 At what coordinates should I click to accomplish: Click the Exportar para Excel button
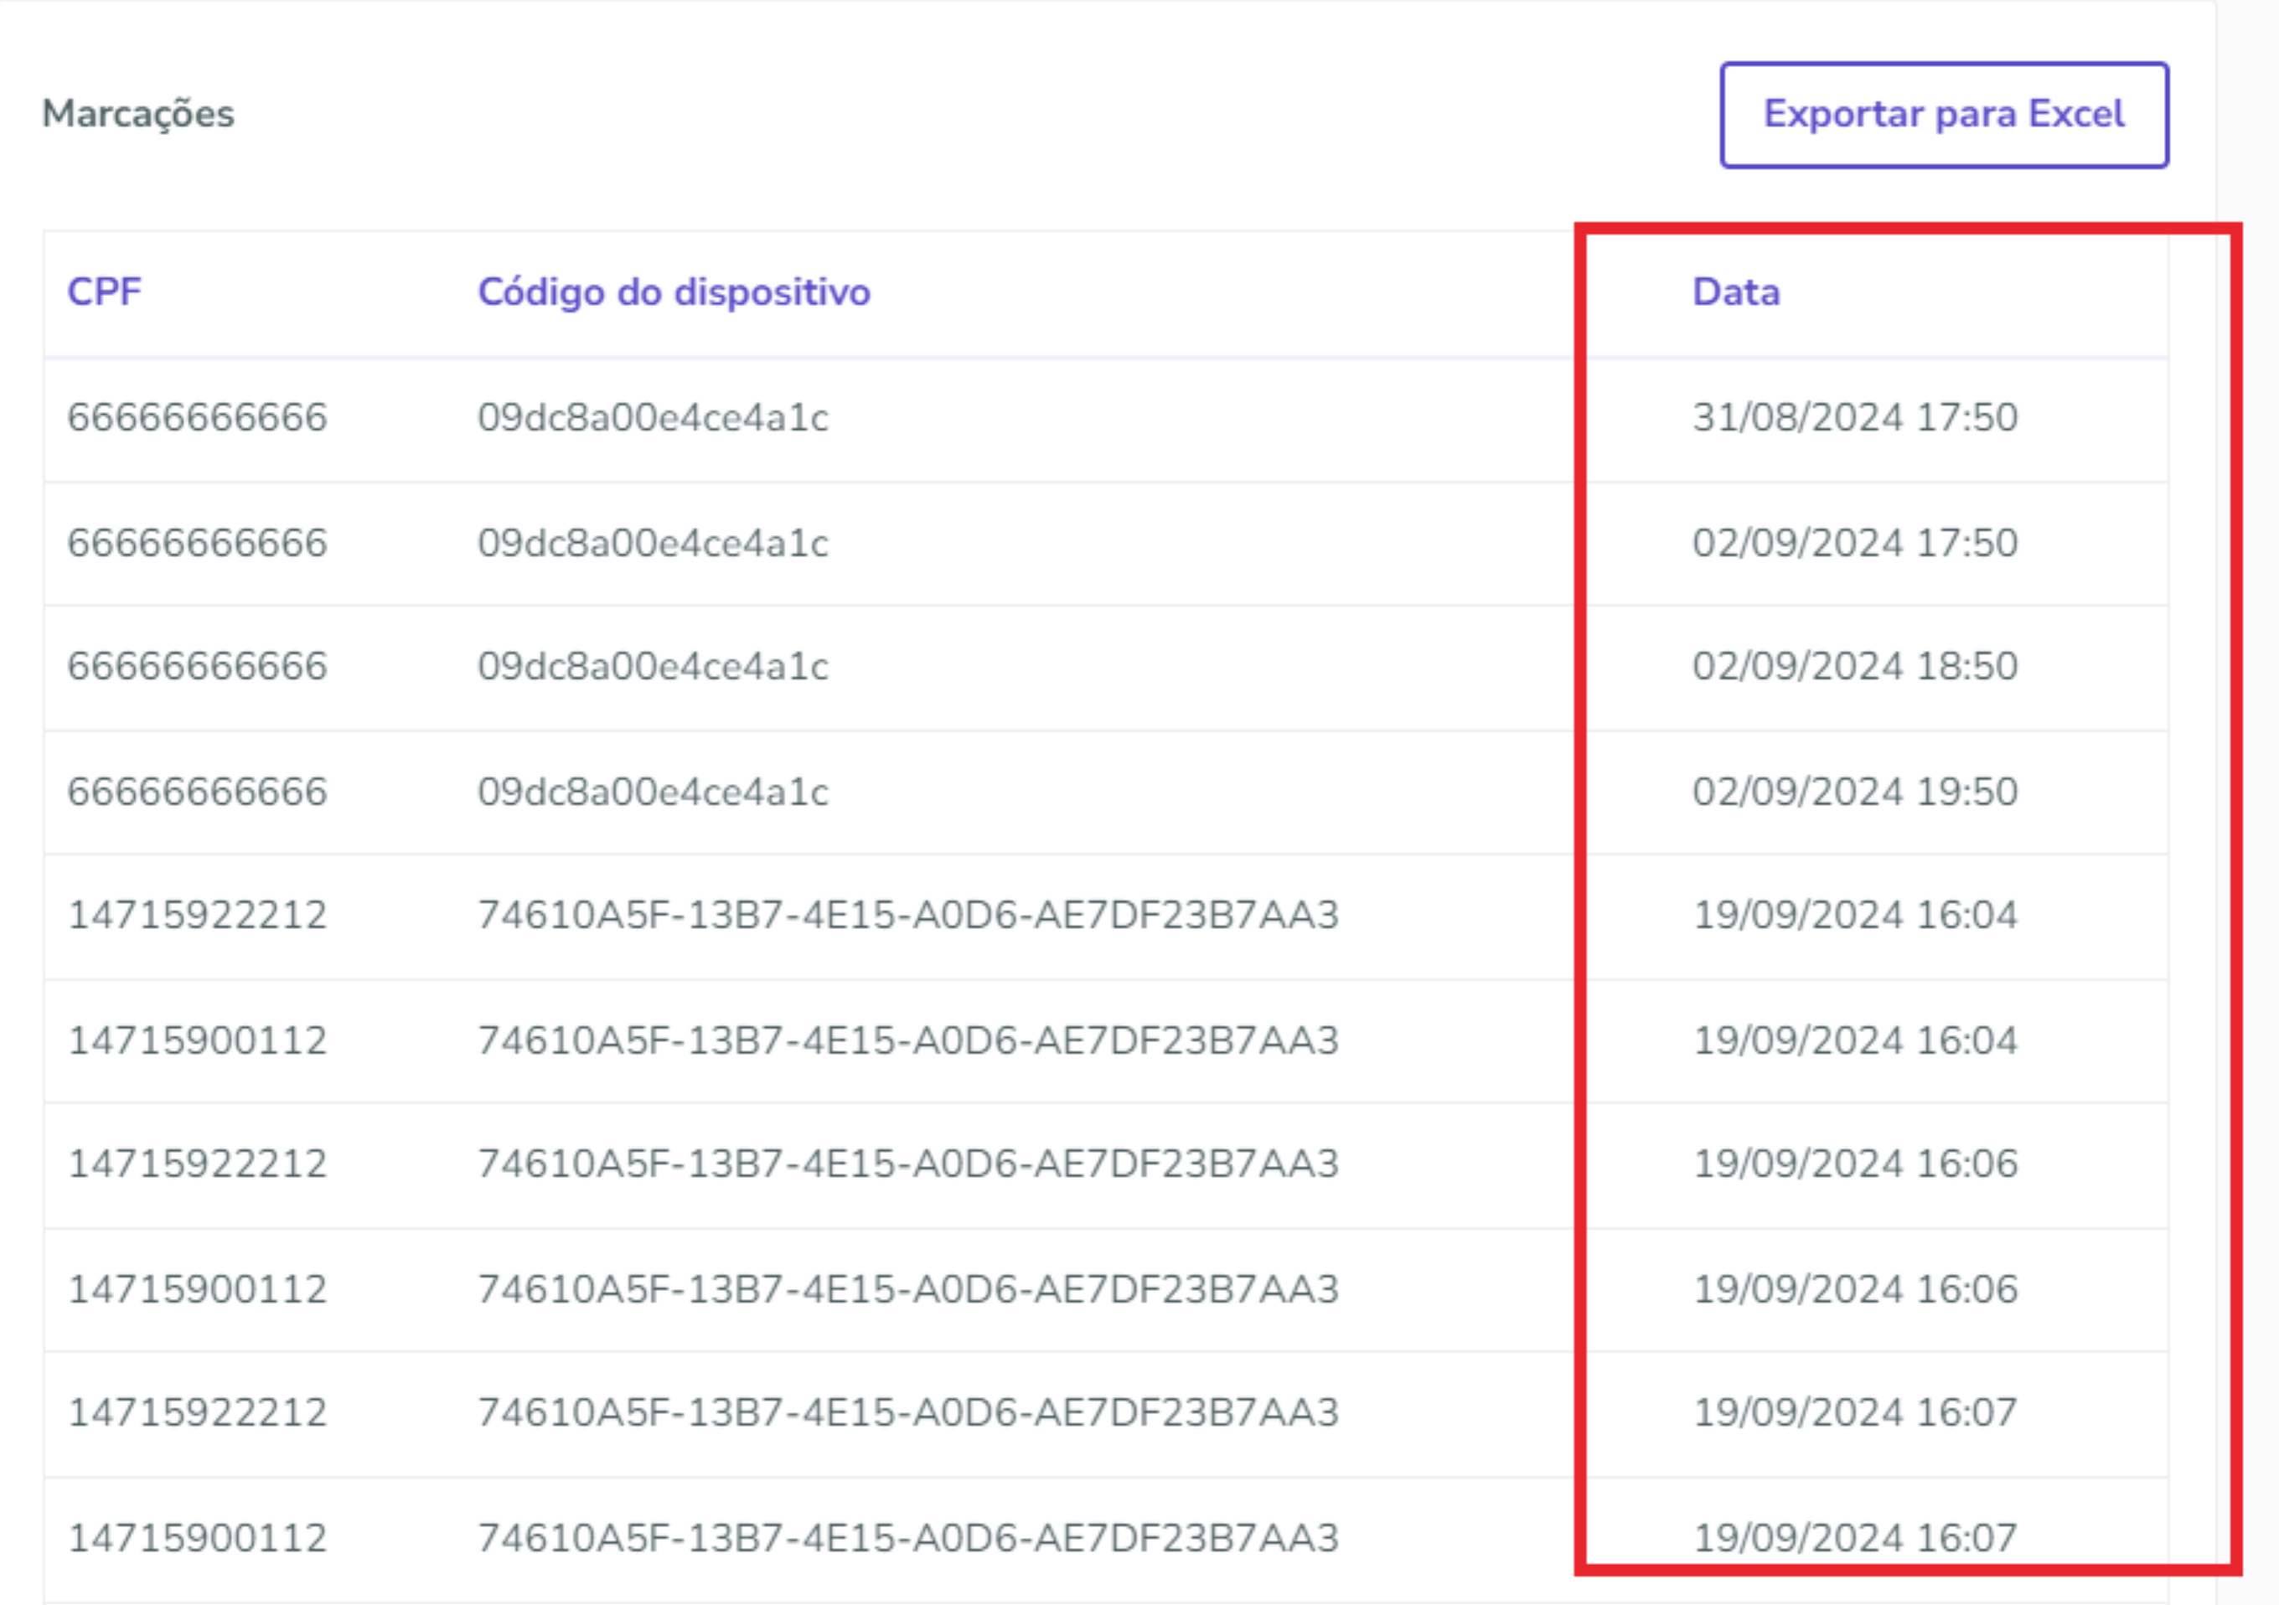pyautogui.click(x=1942, y=114)
